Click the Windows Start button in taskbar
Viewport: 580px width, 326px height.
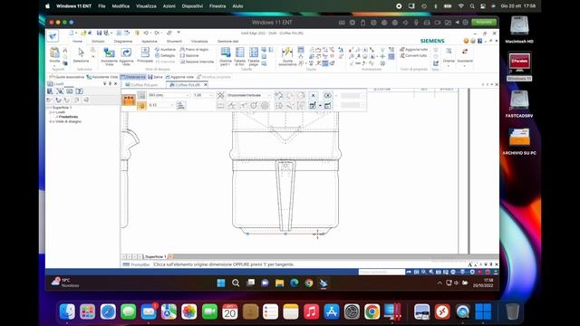pos(221,283)
